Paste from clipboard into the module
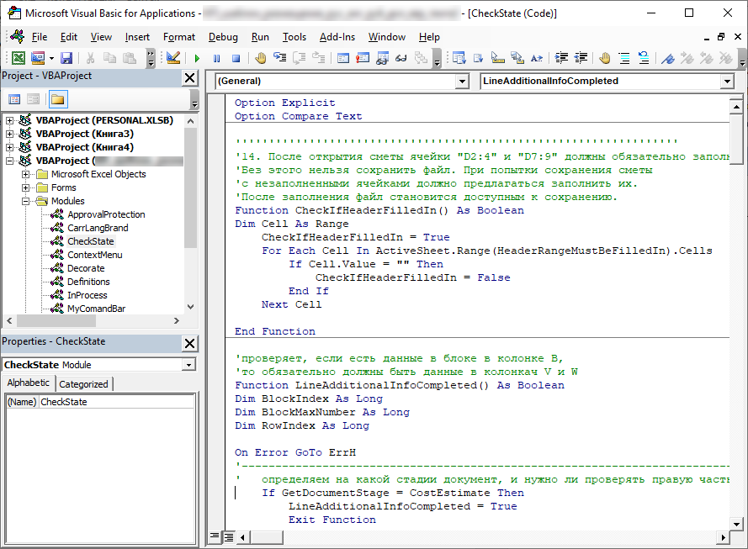The width and height of the screenshot is (748, 549). [130, 58]
